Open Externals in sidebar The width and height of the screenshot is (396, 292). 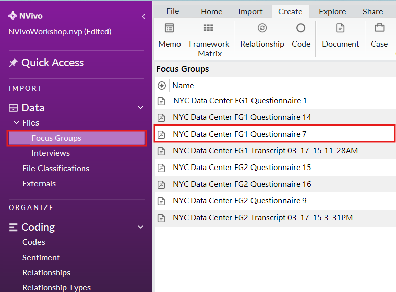[39, 184]
